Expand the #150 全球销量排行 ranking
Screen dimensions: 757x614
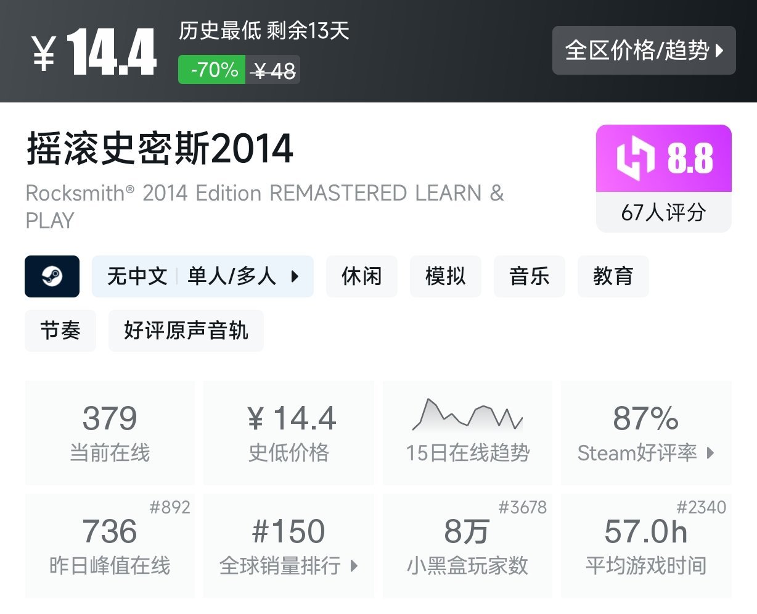click(288, 546)
